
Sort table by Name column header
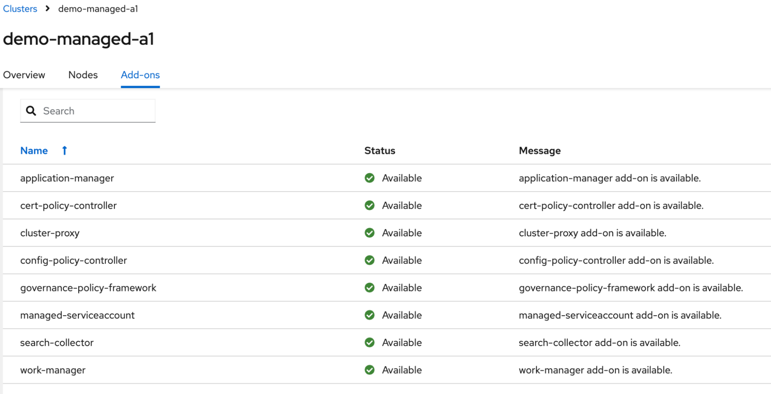click(34, 151)
